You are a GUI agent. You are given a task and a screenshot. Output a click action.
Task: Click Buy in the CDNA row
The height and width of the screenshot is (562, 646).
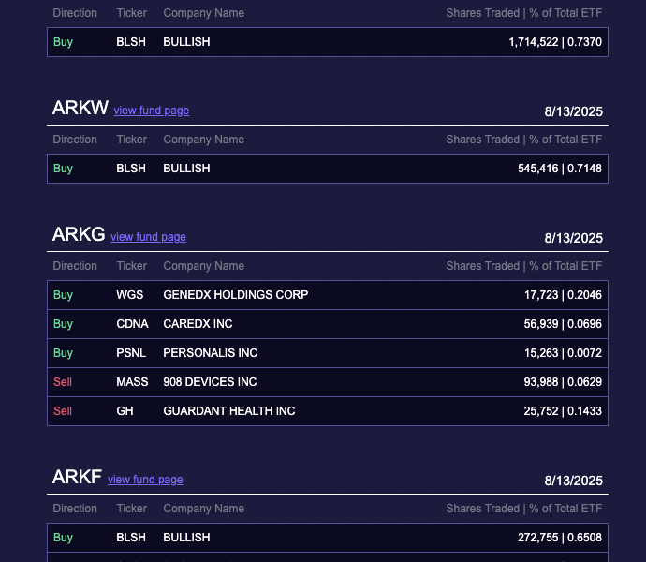[63, 324]
